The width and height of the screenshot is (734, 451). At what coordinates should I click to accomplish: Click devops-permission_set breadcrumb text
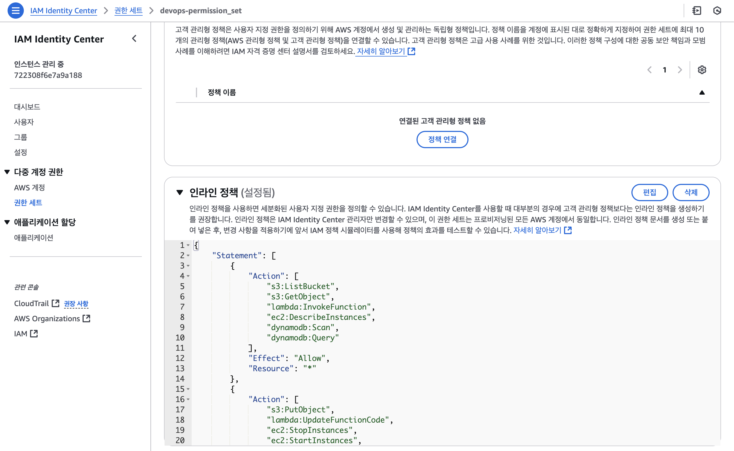tap(201, 11)
